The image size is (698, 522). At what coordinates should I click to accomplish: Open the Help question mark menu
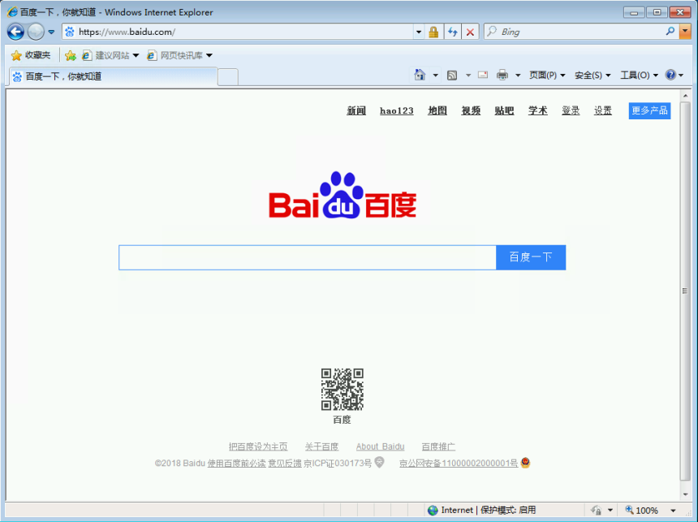coord(674,75)
